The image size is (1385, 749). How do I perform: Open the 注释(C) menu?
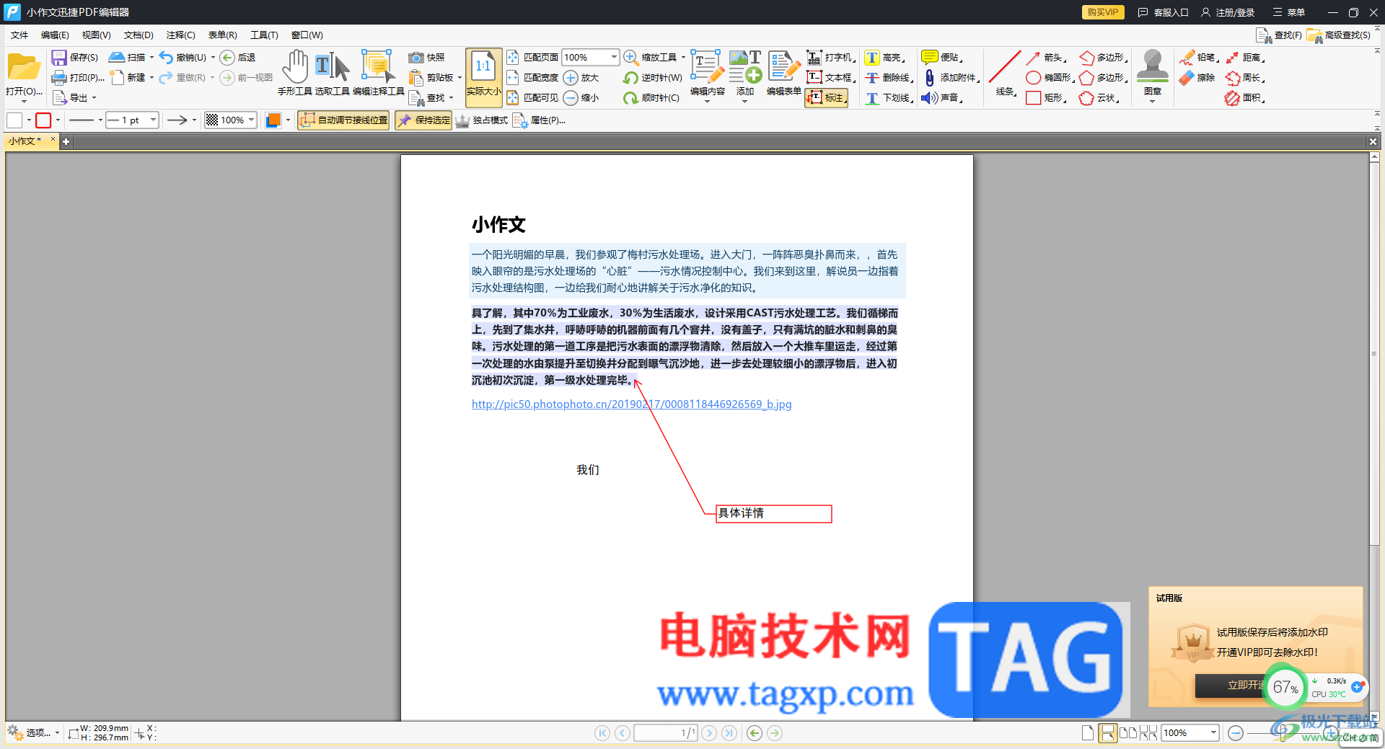coord(180,35)
